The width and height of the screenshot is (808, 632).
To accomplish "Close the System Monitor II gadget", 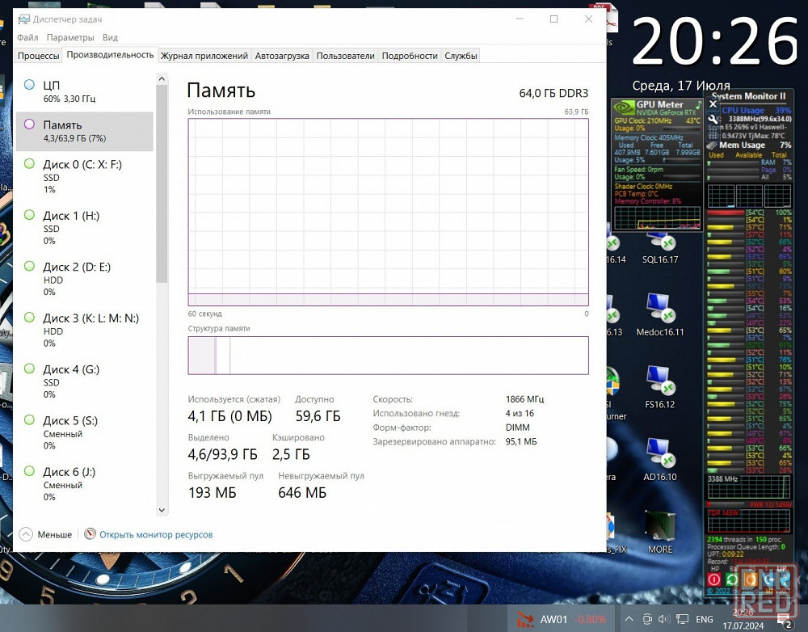I will pyautogui.click(x=713, y=104).
